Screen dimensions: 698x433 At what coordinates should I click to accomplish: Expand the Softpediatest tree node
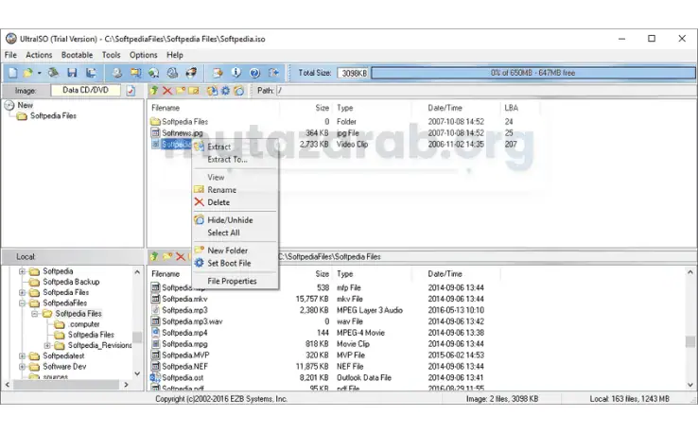point(22,356)
